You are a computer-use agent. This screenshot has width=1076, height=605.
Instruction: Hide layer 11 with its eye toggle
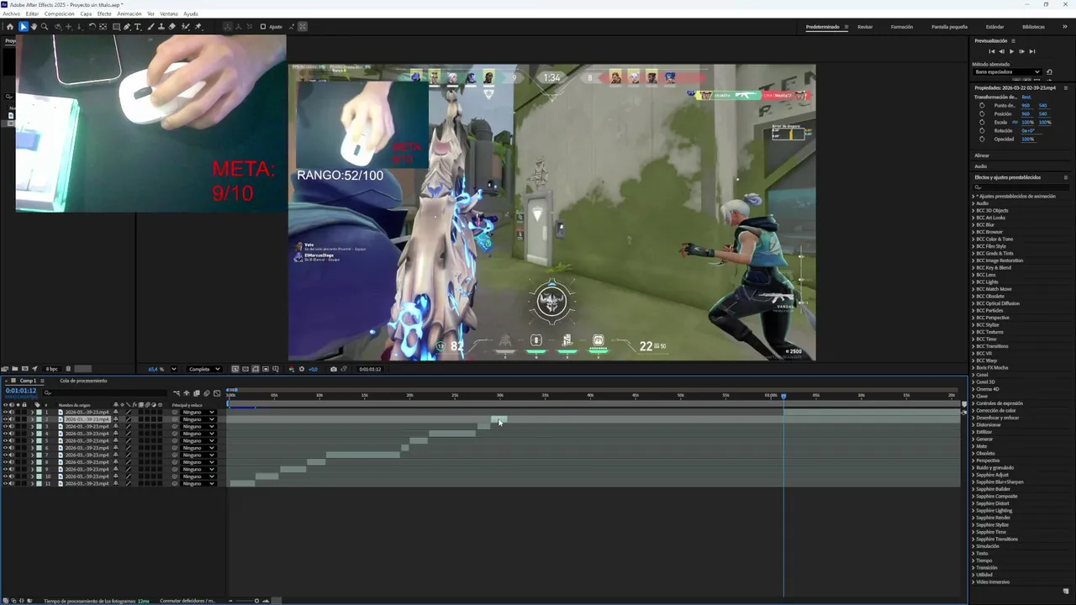pos(5,484)
